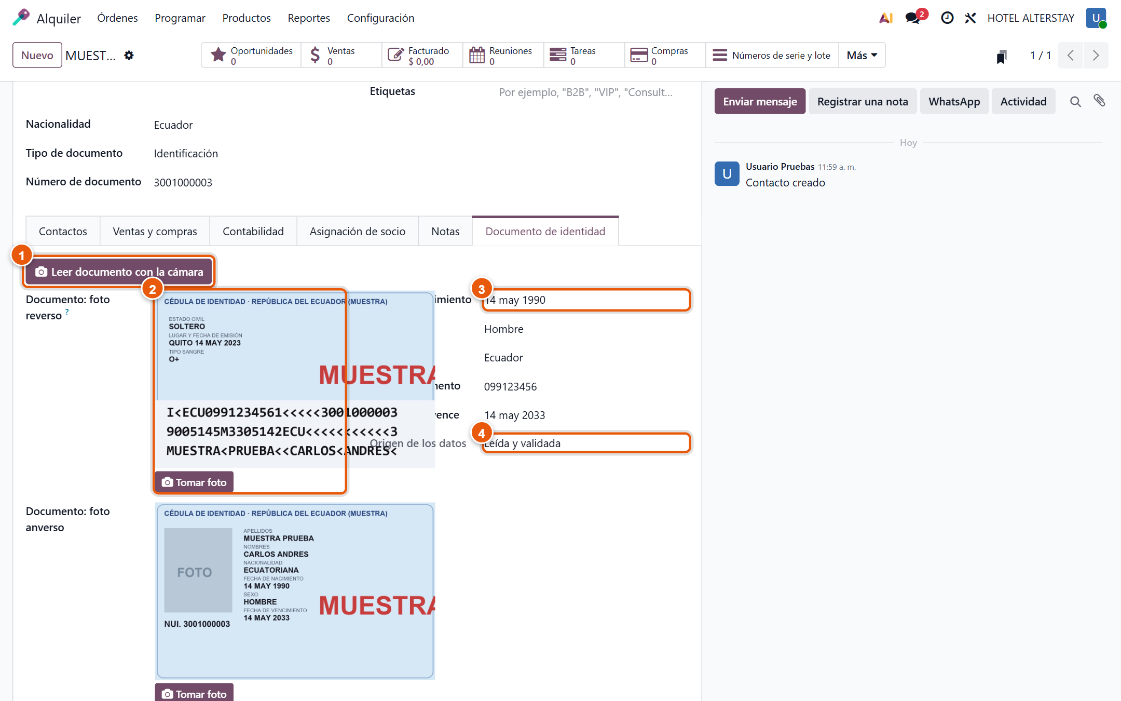The image size is (1121, 701).
Task: Open the Ventas stat button
Action: tap(341, 55)
